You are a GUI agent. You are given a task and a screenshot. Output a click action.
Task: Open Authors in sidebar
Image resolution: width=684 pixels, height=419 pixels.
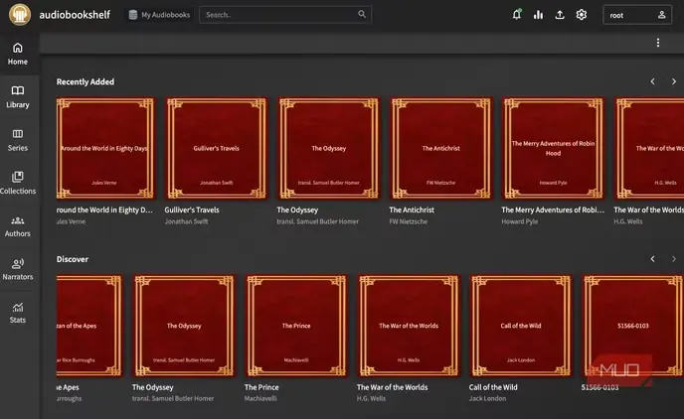click(x=18, y=226)
